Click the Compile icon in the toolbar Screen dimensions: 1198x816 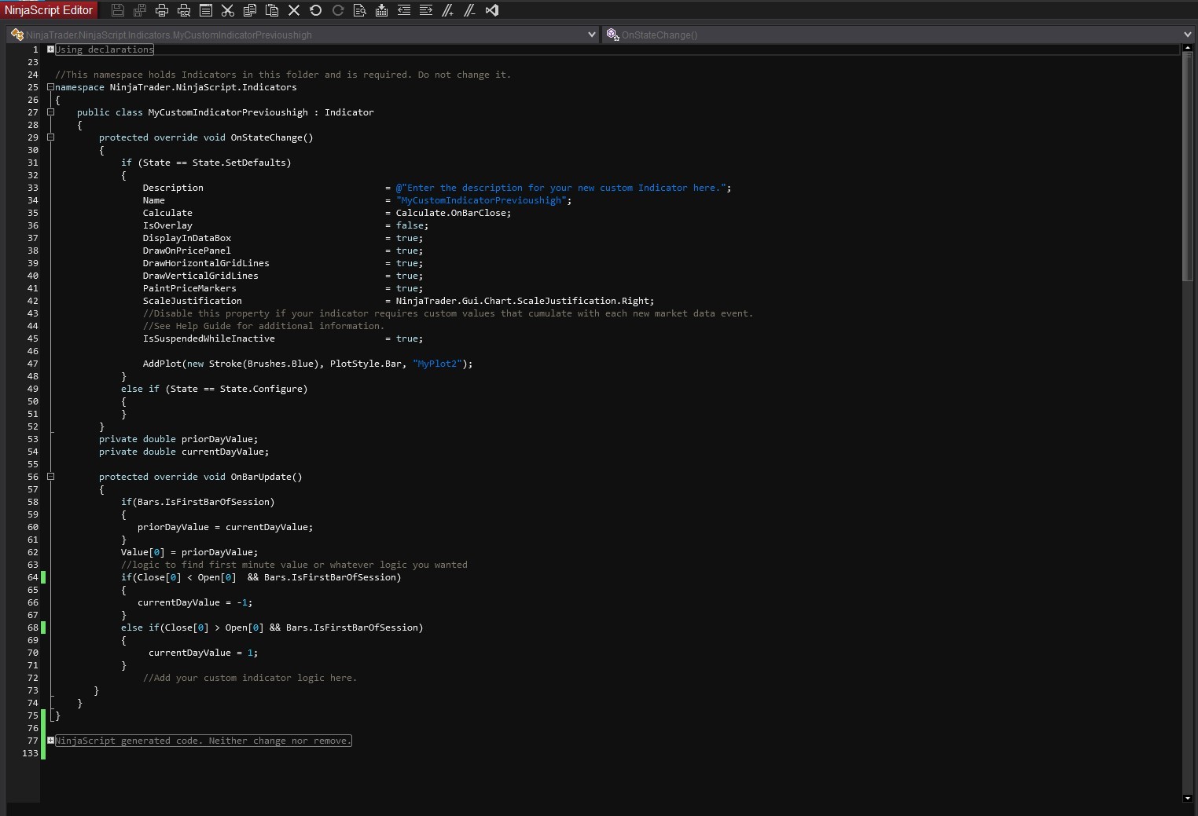382,10
